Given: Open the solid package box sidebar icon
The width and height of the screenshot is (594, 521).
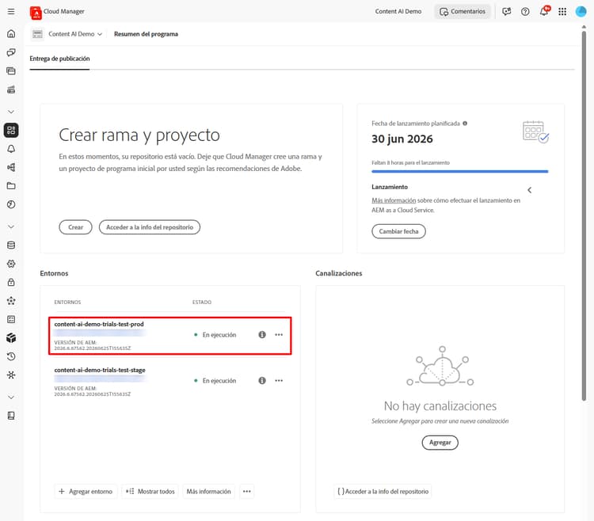Looking at the screenshot, I should tap(11, 338).
